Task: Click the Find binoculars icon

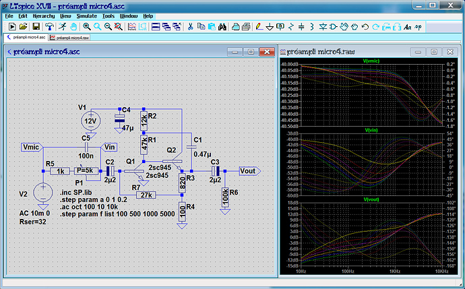Action: [222, 27]
